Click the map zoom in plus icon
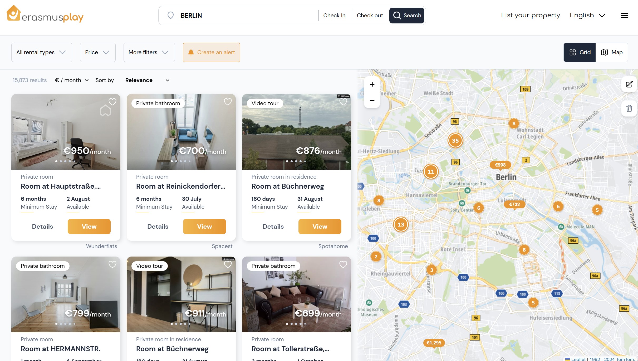Image resolution: width=638 pixels, height=361 pixels. [372, 84]
